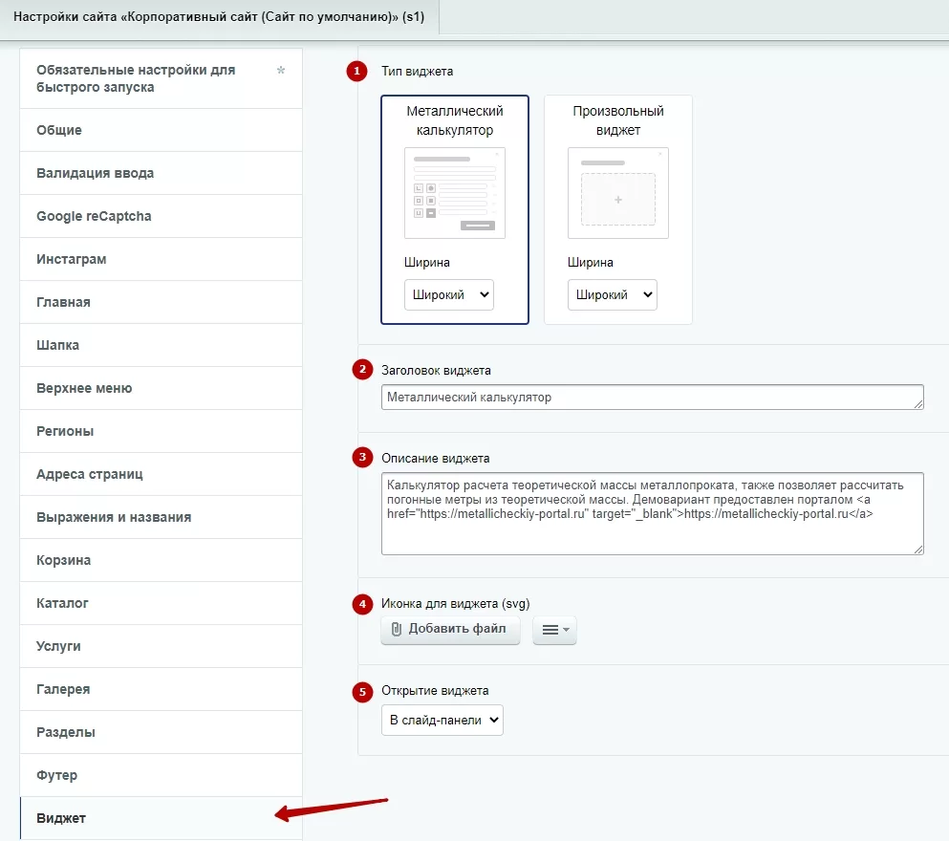This screenshot has width=949, height=841.
Task: Open the 'Обязательные настройки для быстрого запуска' section
Action: tap(161, 78)
